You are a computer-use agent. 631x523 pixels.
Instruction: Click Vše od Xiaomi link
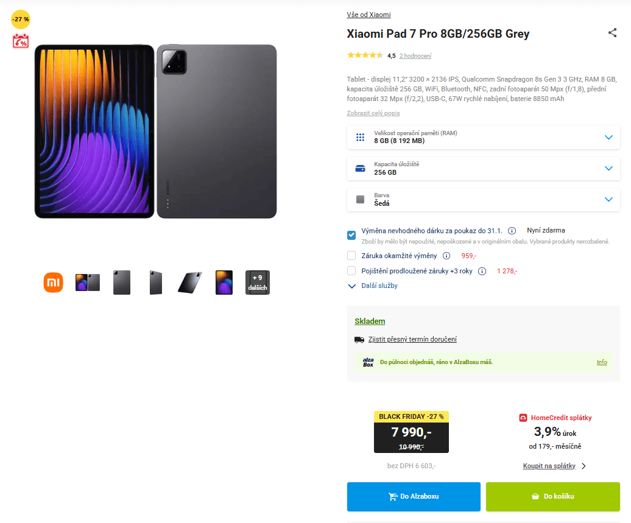368,14
